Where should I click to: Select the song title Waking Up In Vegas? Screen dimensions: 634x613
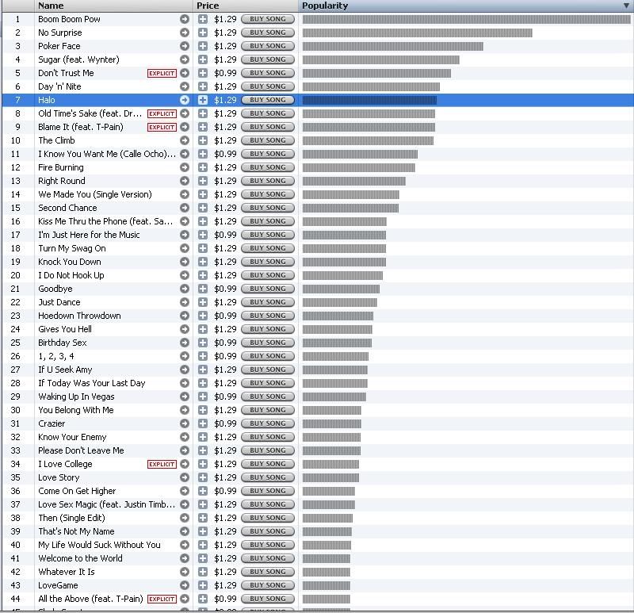(76, 397)
